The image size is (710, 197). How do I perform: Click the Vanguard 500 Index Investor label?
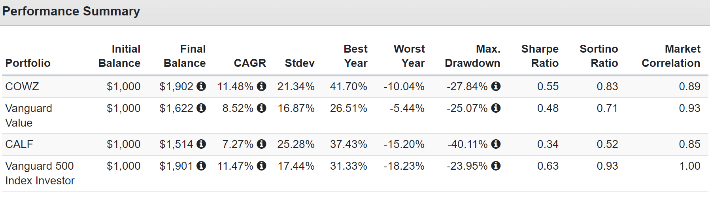pyautogui.click(x=40, y=173)
